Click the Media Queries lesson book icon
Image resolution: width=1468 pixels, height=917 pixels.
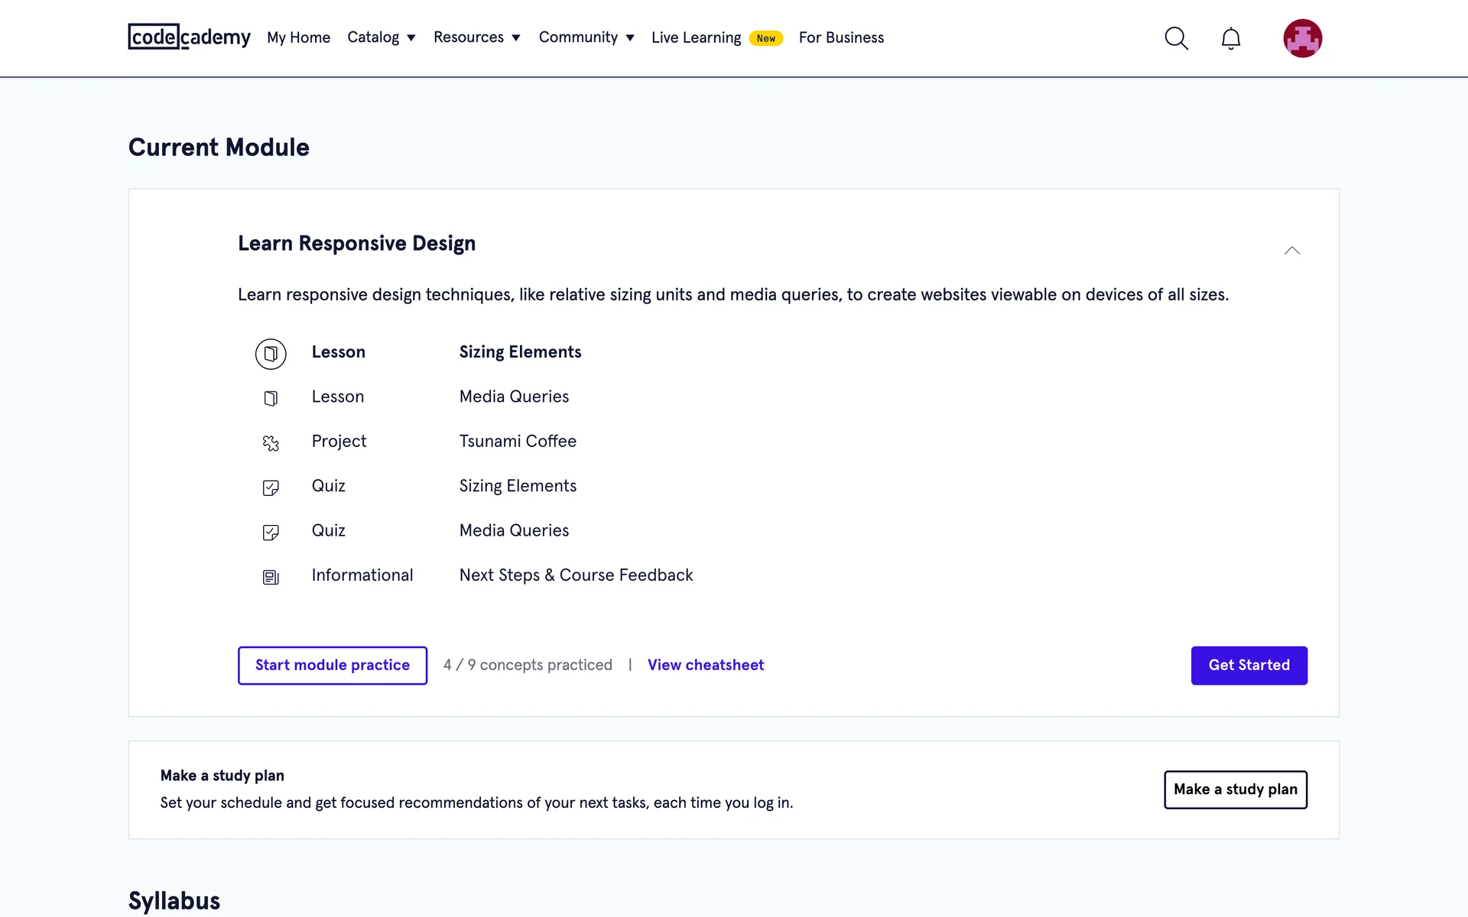point(271,398)
